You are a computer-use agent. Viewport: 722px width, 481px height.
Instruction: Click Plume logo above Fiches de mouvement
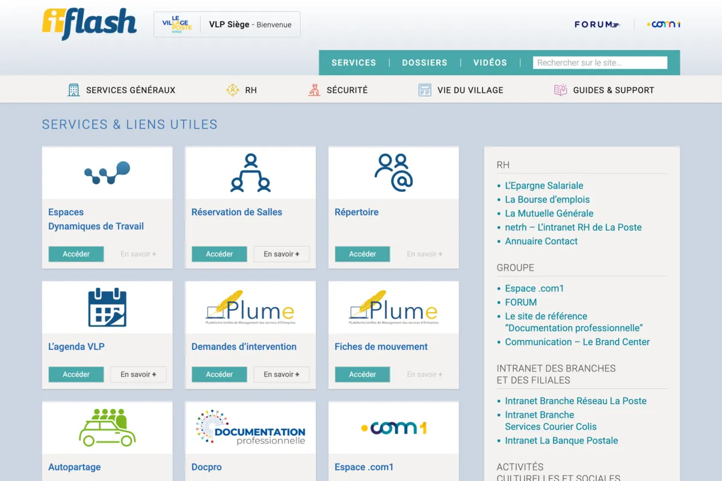tap(393, 308)
